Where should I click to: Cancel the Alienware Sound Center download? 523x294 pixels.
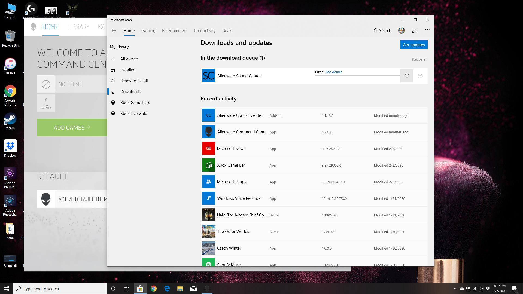click(x=420, y=76)
